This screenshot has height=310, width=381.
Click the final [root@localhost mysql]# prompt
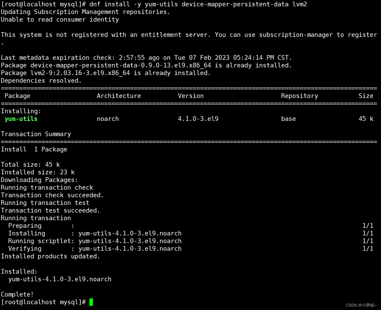pyautogui.click(x=43, y=302)
